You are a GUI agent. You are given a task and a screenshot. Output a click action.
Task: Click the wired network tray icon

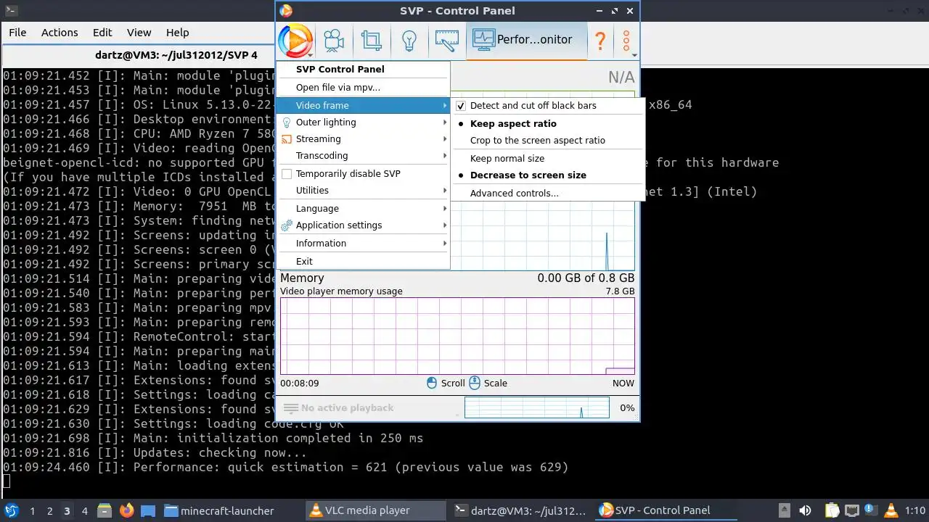(x=852, y=510)
